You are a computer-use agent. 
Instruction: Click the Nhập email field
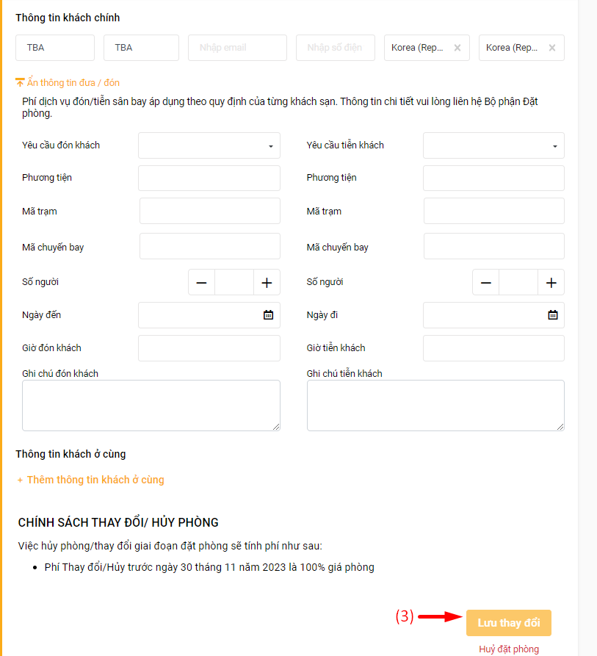coord(237,48)
